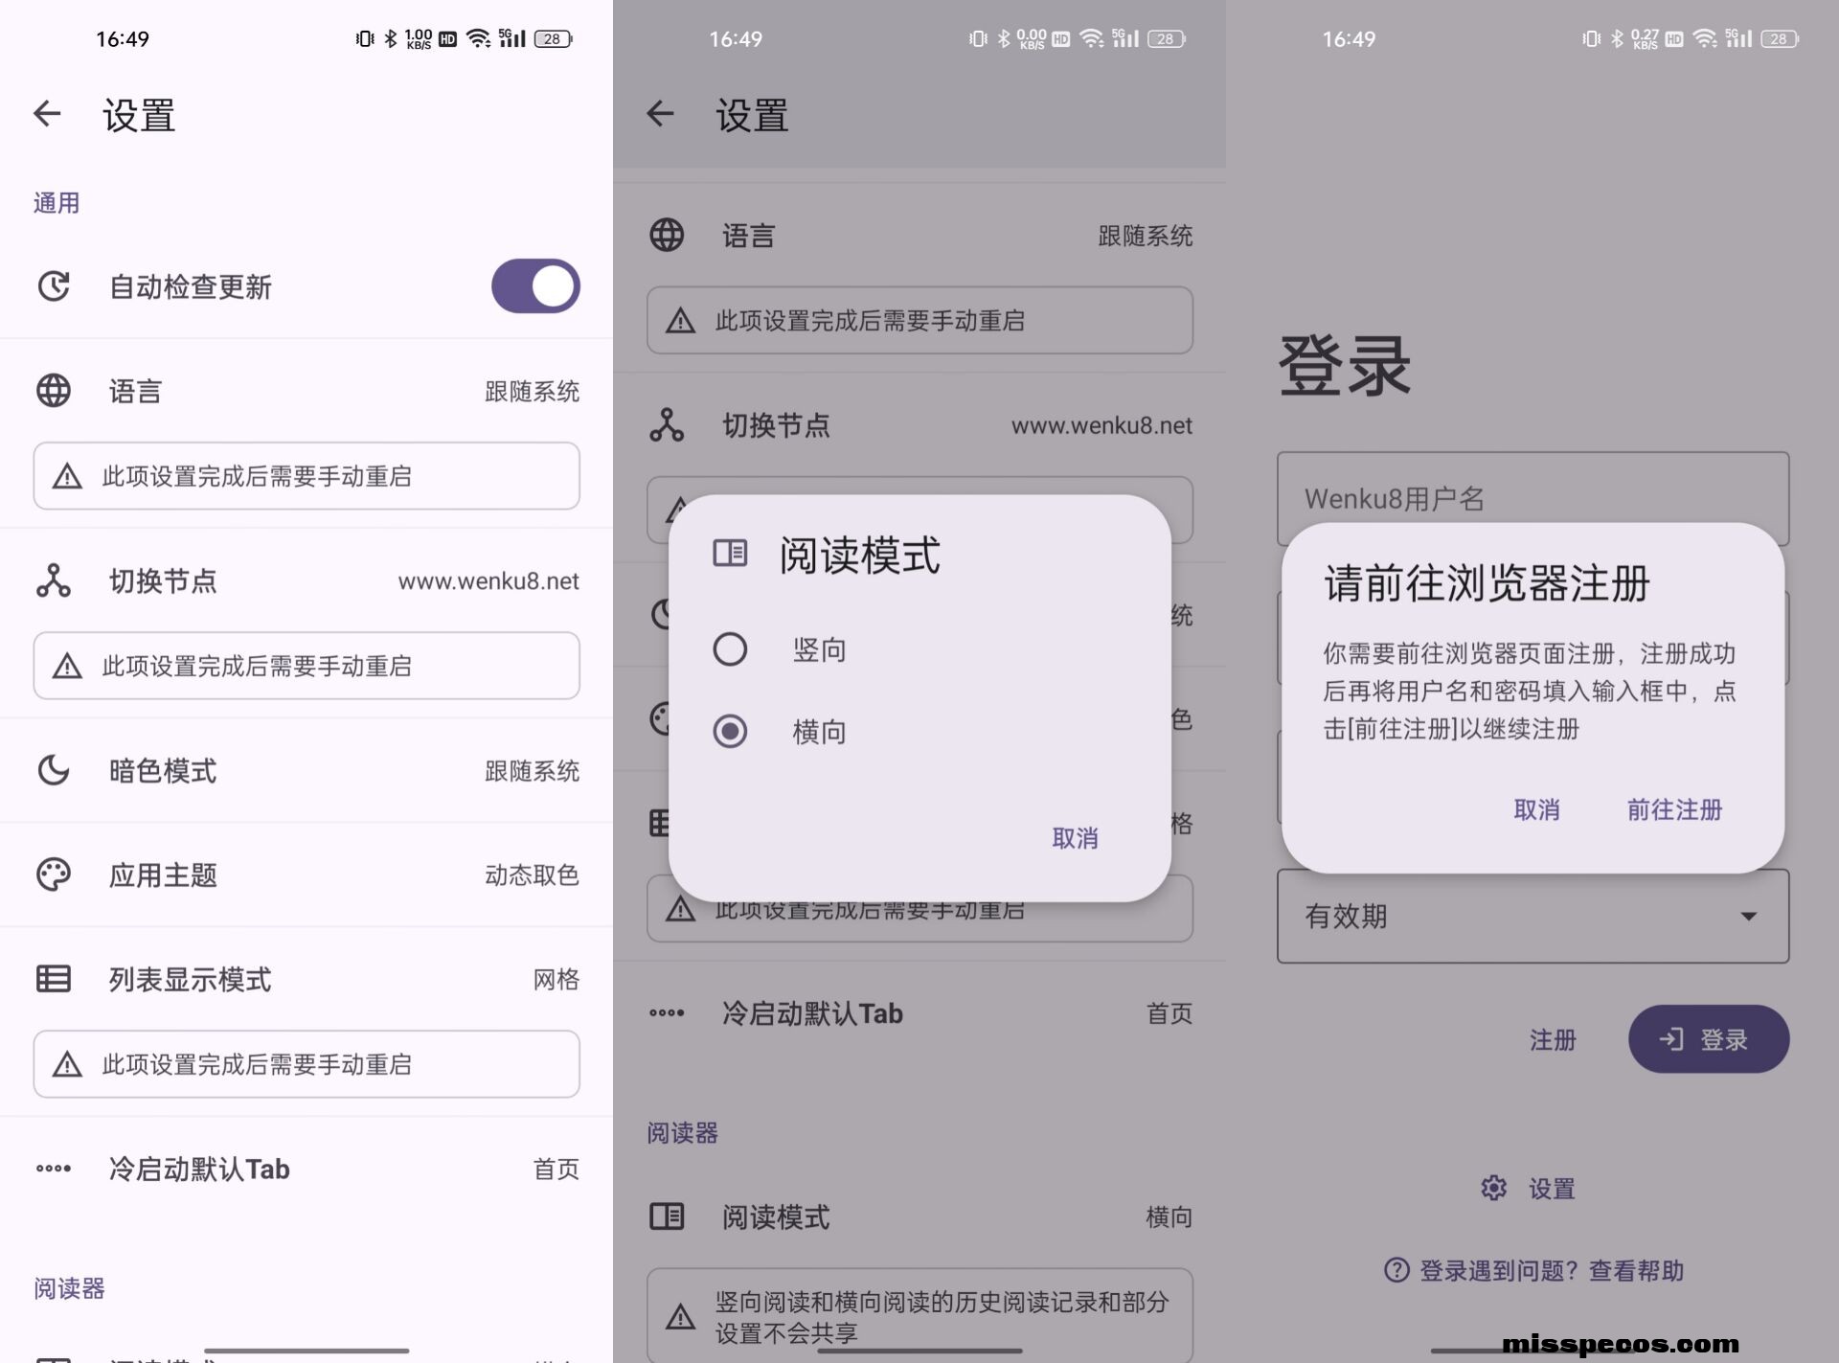The height and width of the screenshot is (1363, 1839).
Task: Click the moon icon for 暗色模式
Action: point(54,770)
